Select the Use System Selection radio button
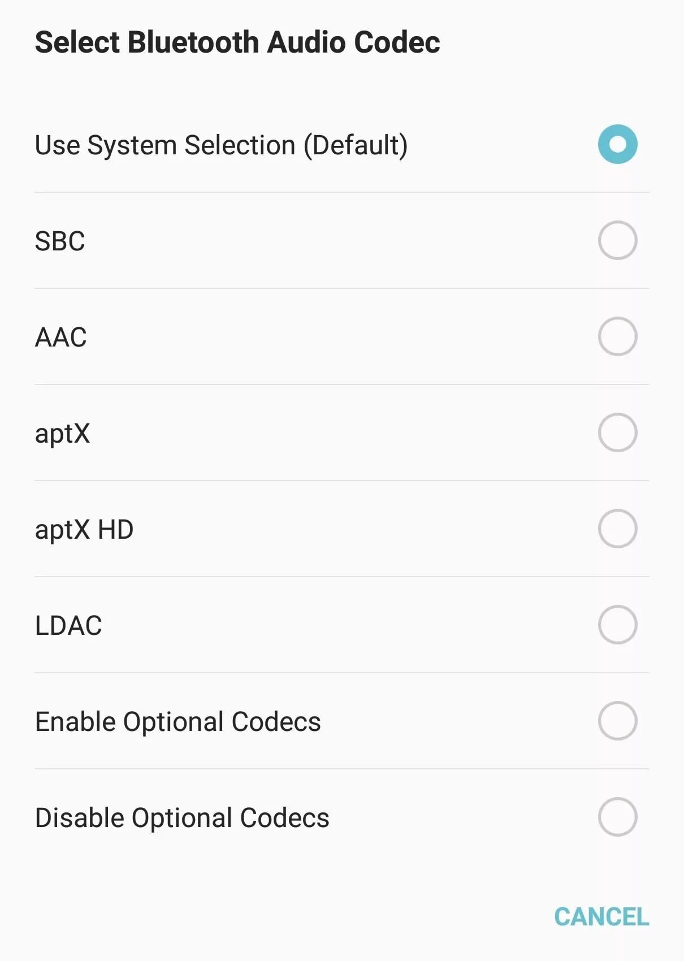This screenshot has height=961, width=684. [617, 144]
